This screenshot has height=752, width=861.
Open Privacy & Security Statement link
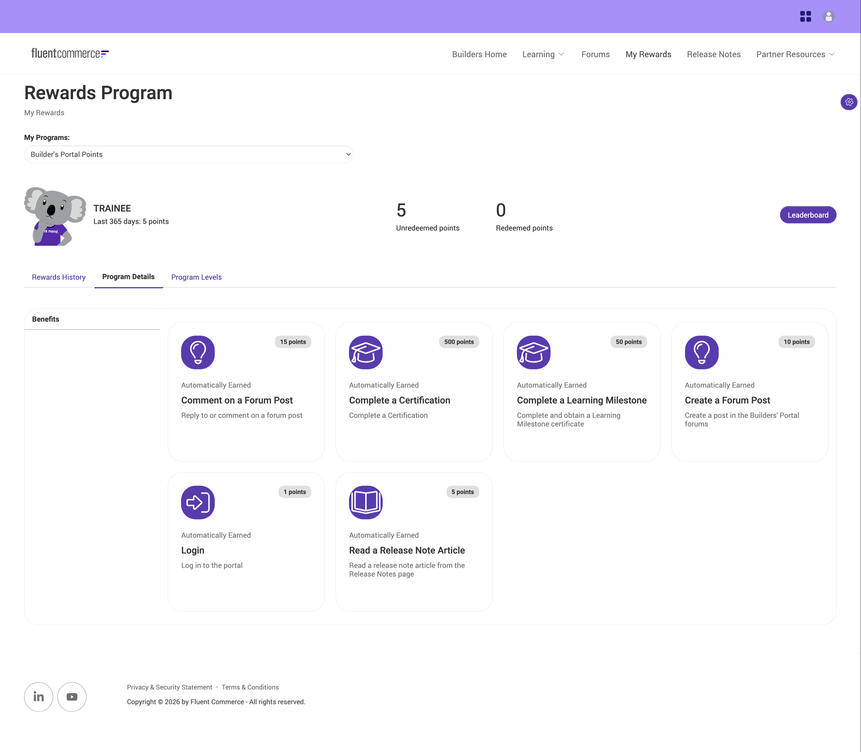170,687
